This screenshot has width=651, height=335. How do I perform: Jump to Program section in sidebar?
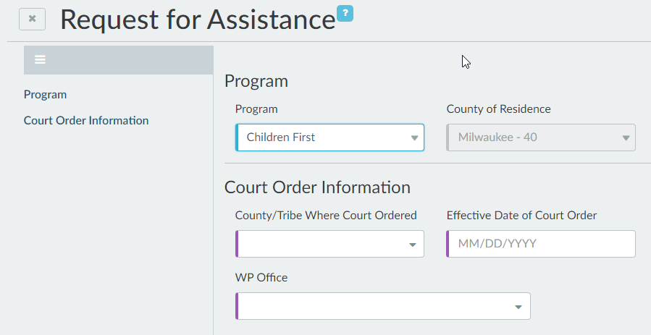point(45,95)
